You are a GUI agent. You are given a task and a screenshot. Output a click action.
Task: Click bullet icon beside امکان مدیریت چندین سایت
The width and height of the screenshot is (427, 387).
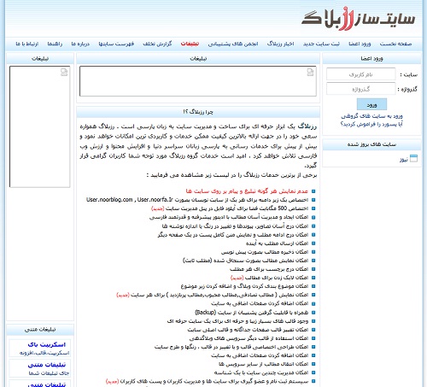[x=313, y=372]
